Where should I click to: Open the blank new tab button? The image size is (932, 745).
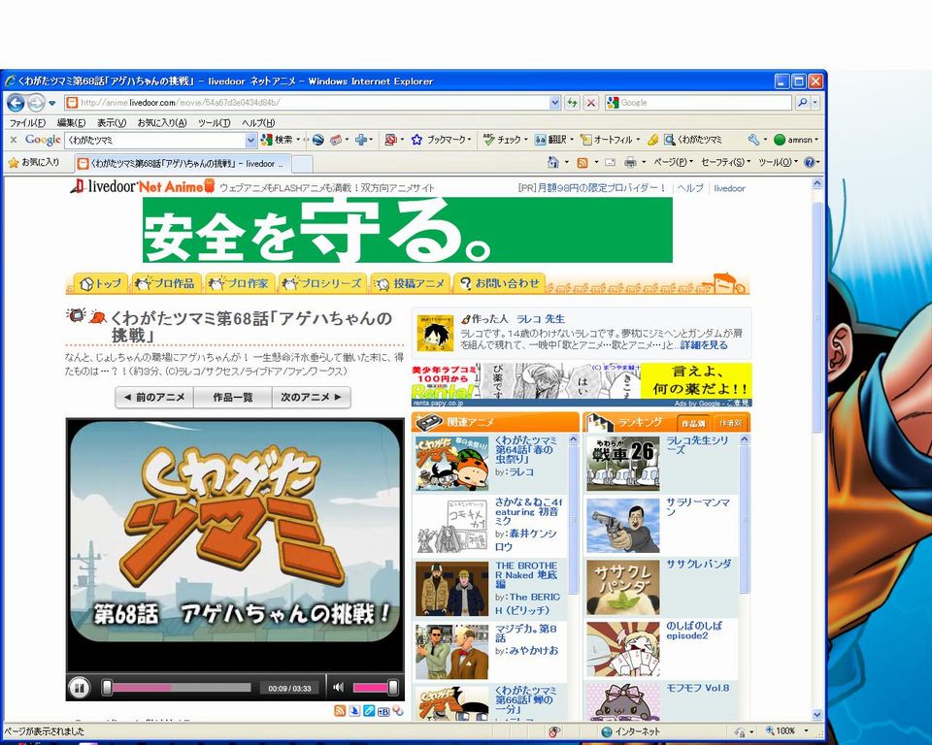tap(302, 163)
